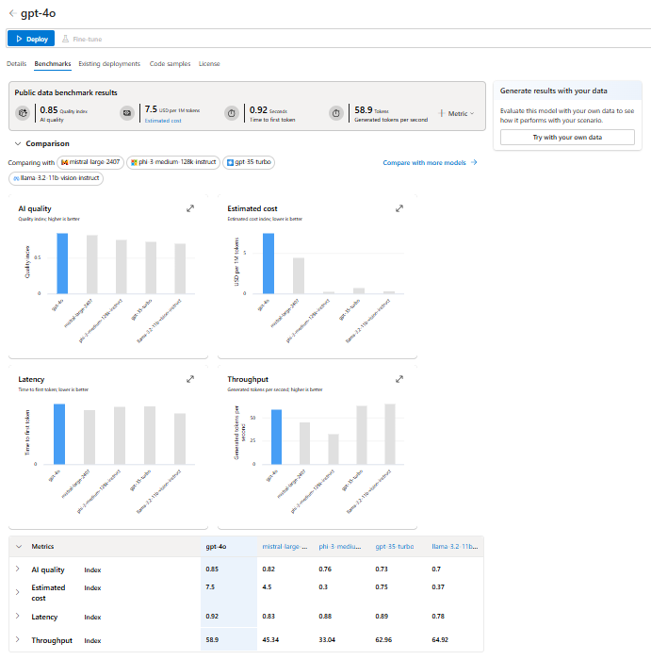The image size is (651, 660).
Task: Click the gpt-4o column header in Metrics
Action: (x=216, y=547)
